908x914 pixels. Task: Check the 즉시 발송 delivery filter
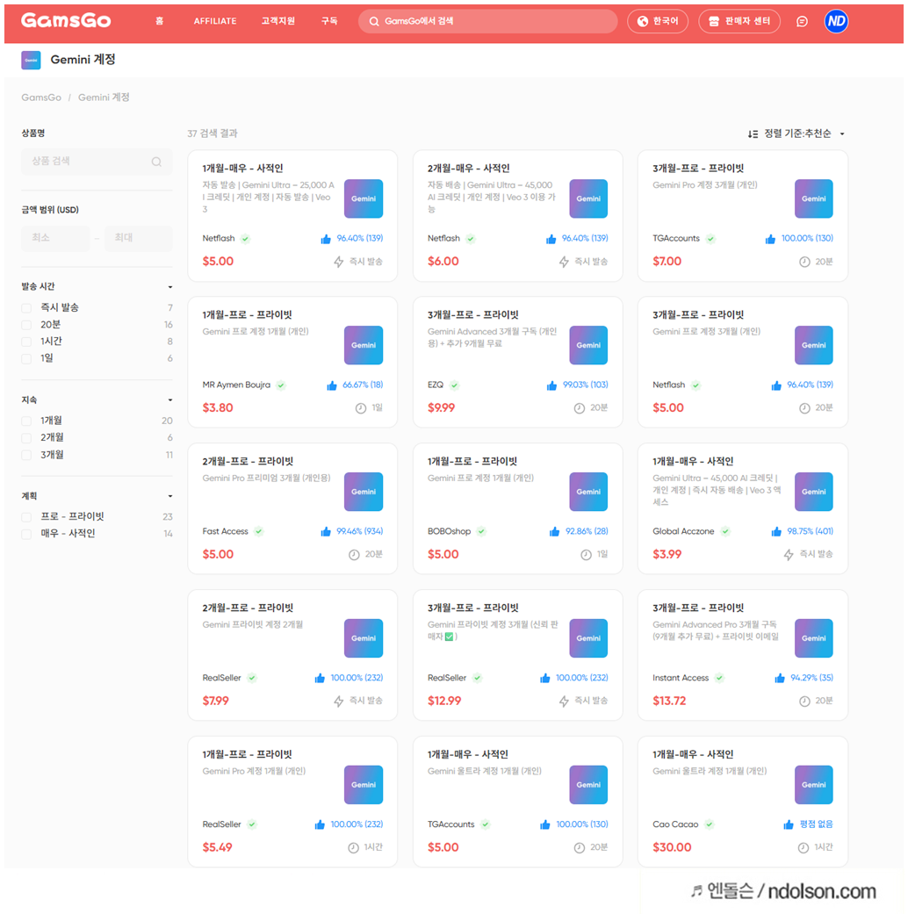[26, 308]
